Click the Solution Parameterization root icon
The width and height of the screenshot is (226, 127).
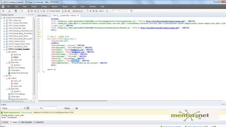[x=4, y=18]
